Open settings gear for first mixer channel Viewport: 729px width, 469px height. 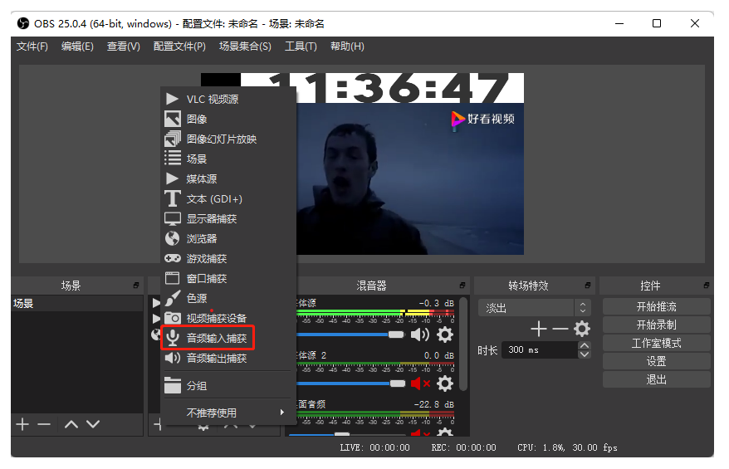click(445, 335)
